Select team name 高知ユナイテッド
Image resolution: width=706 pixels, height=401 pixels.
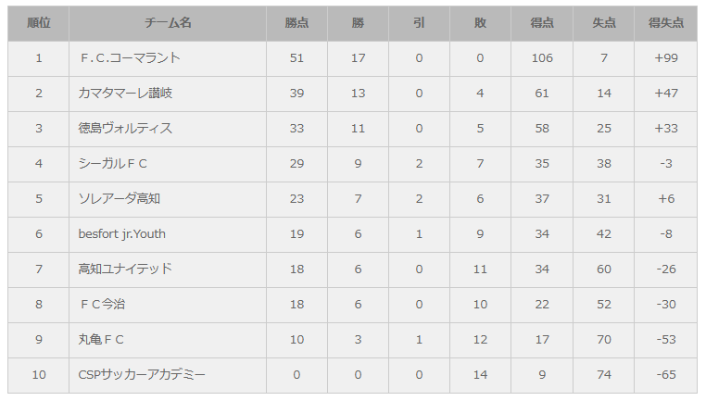pyautogui.click(x=125, y=269)
